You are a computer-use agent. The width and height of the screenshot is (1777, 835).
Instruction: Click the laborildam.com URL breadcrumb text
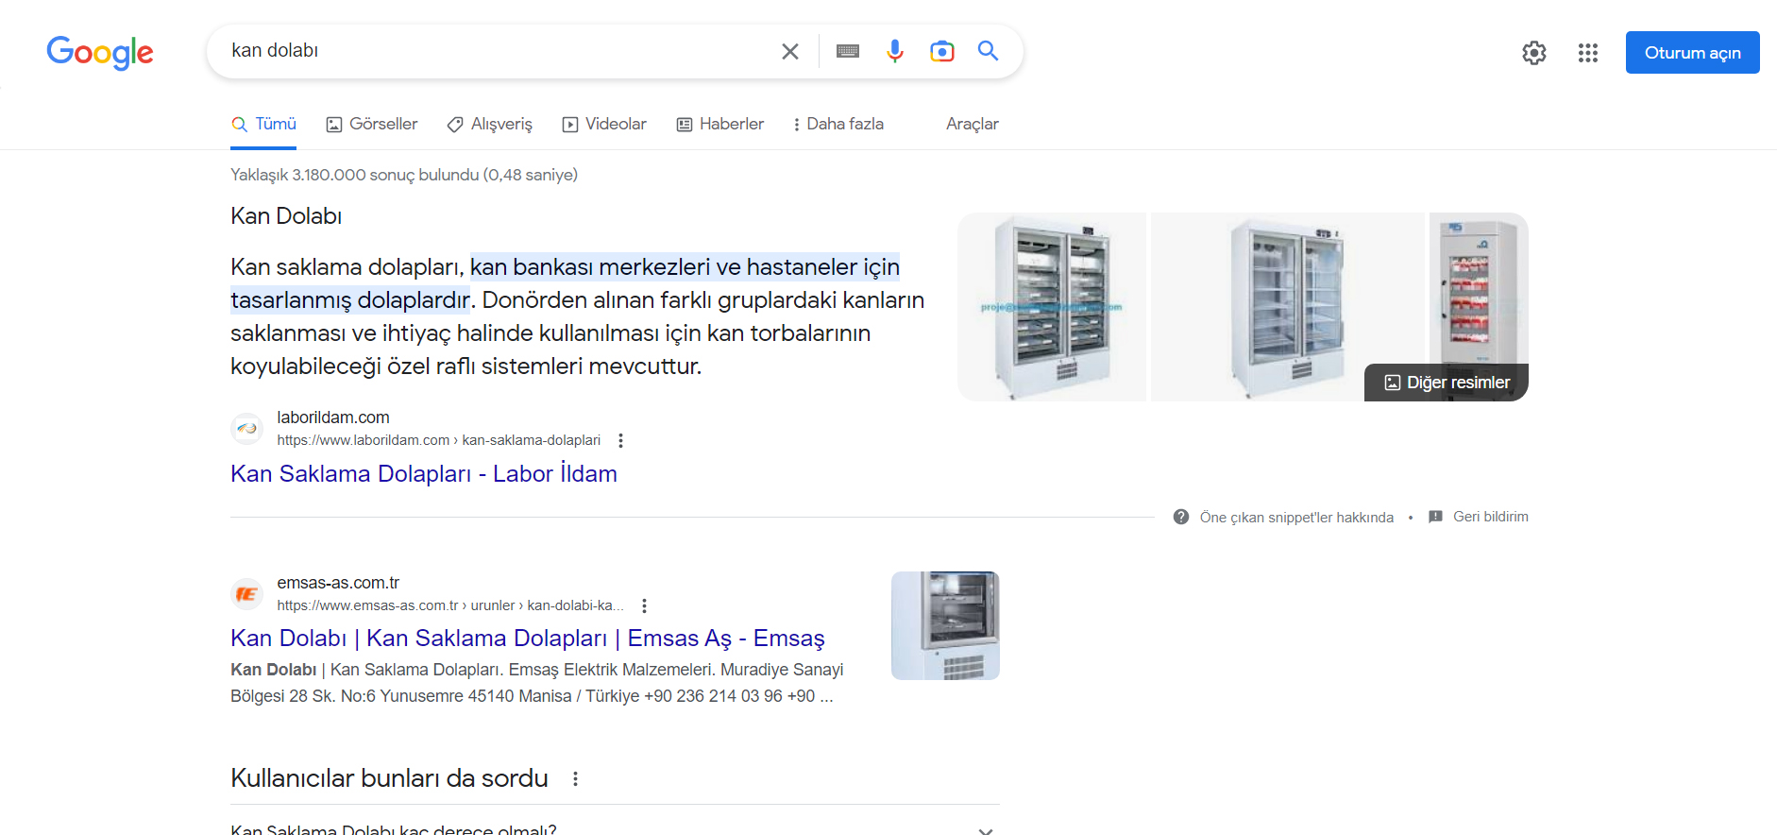(439, 440)
